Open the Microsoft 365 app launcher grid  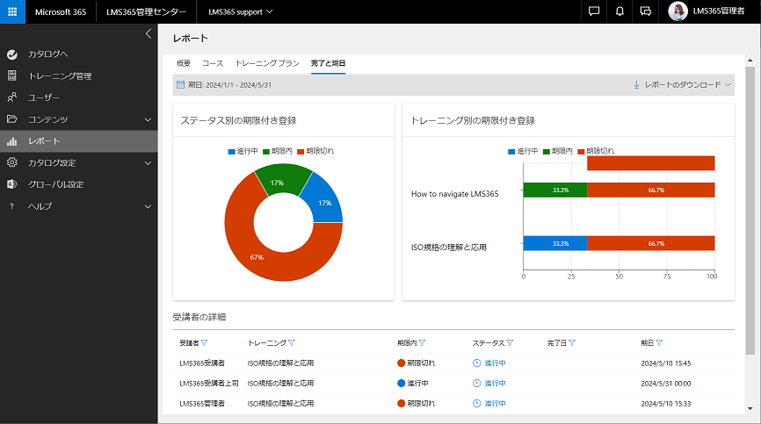12,11
